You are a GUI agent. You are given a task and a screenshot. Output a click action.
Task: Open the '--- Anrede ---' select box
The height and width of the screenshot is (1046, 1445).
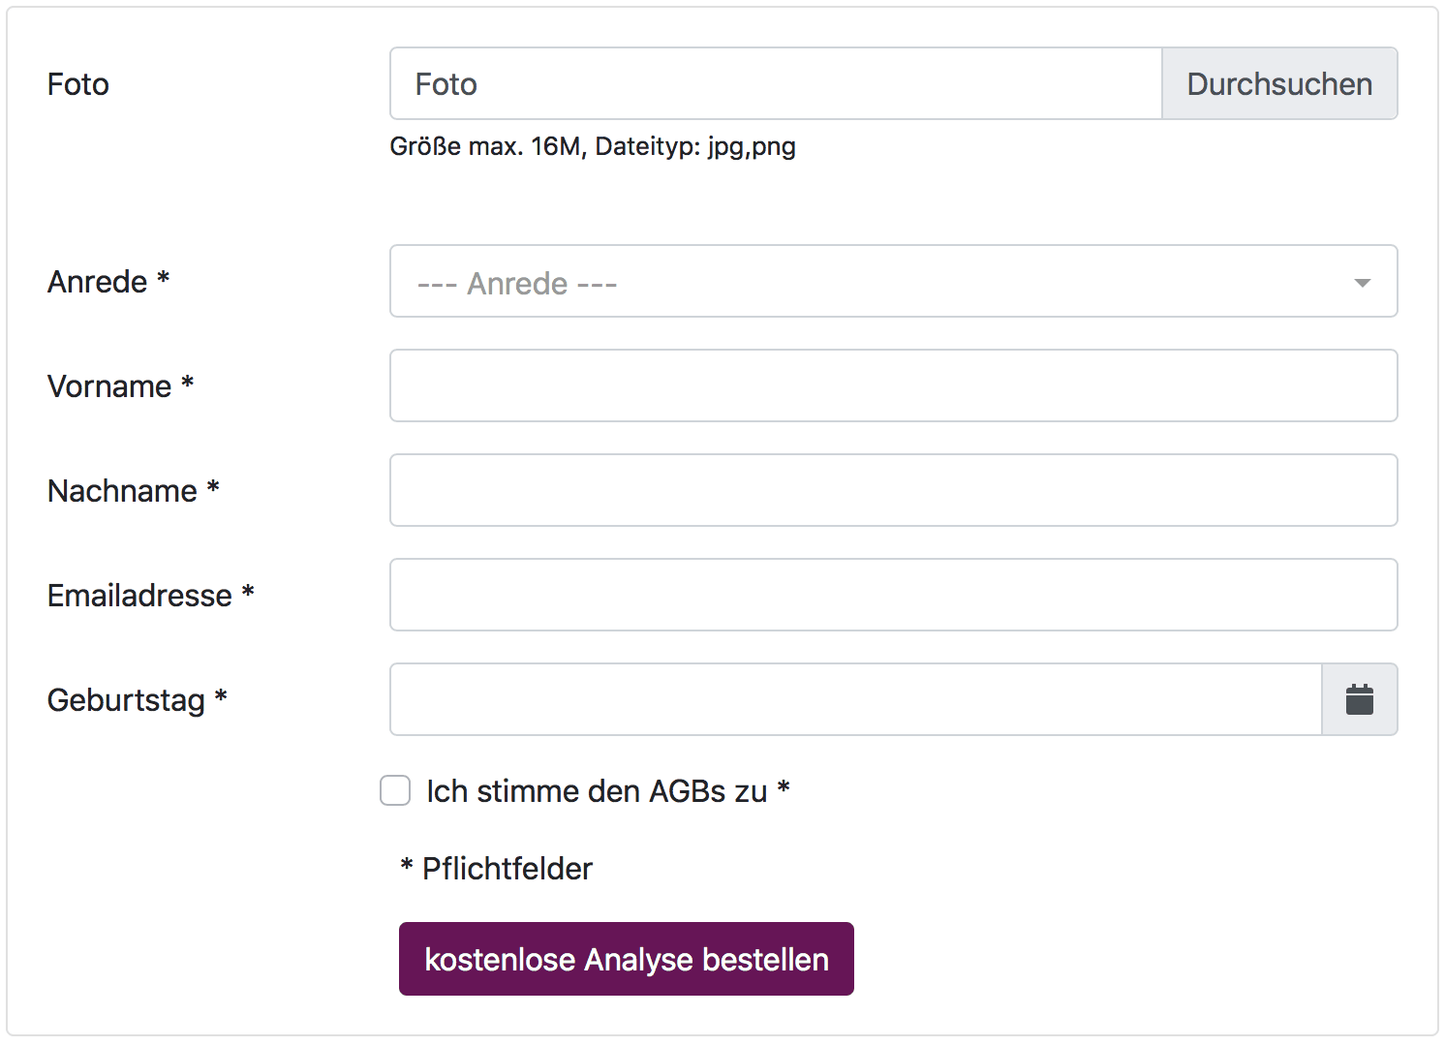(x=872, y=282)
